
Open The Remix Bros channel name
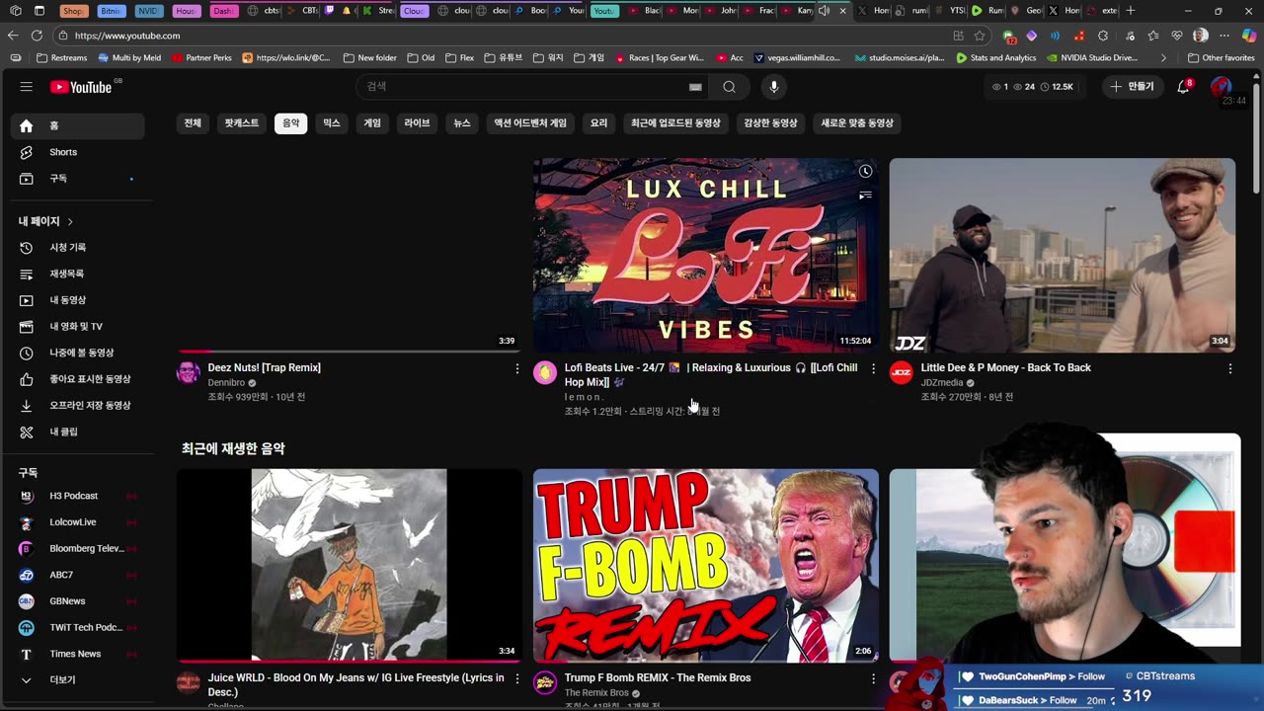click(x=596, y=693)
